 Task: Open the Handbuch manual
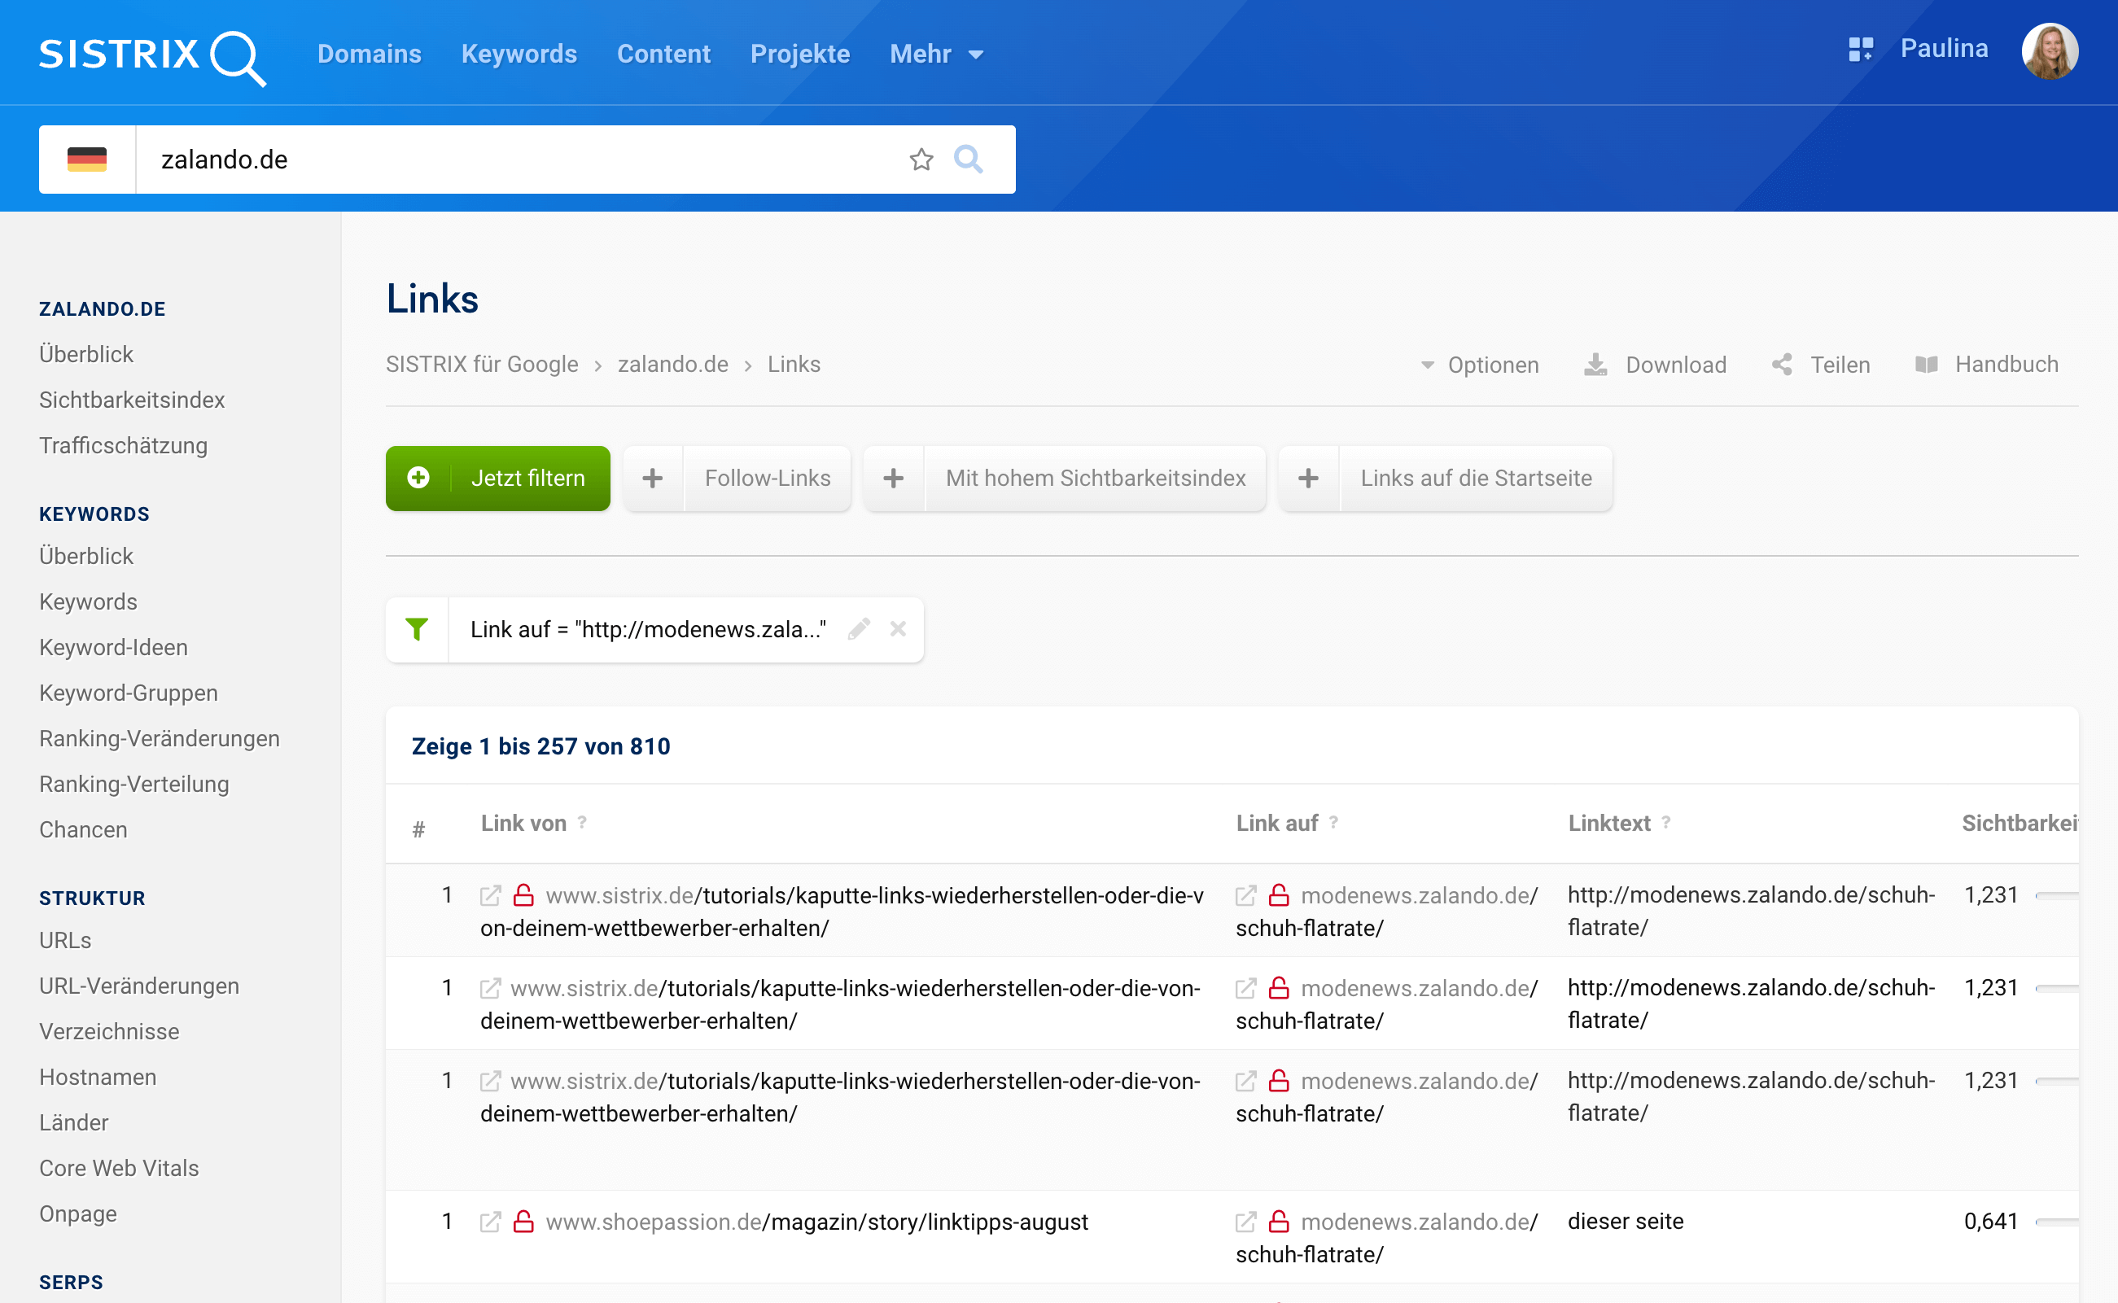tap(1986, 365)
